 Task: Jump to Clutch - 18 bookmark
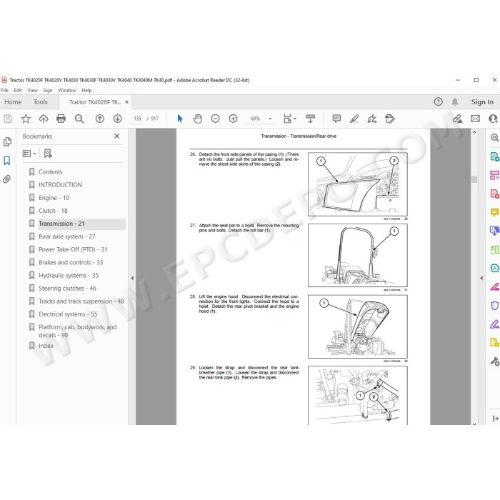coord(53,211)
